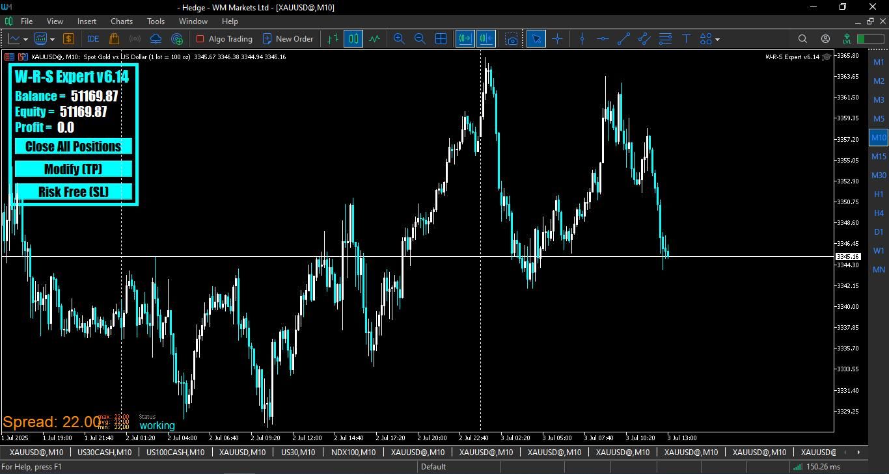The image size is (889, 474).
Task: Click the copy-trading radar icon with plus
Action: point(177,39)
